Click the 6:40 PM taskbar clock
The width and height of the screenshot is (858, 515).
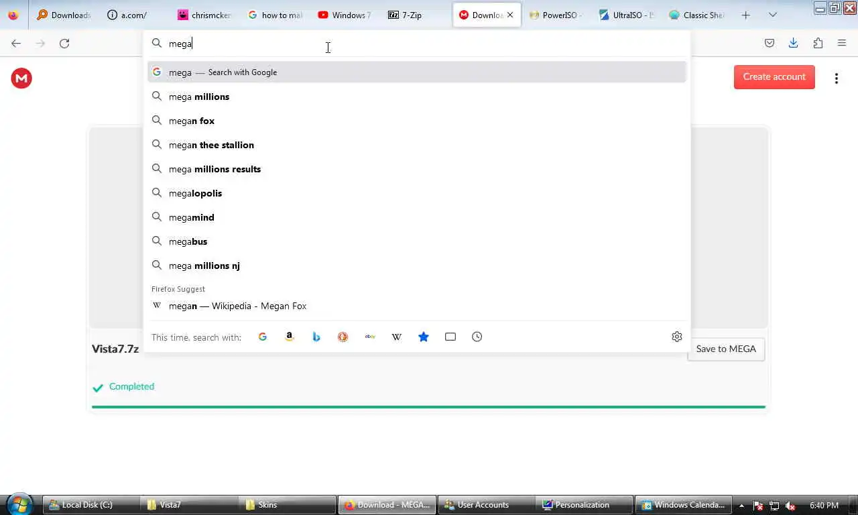824,506
